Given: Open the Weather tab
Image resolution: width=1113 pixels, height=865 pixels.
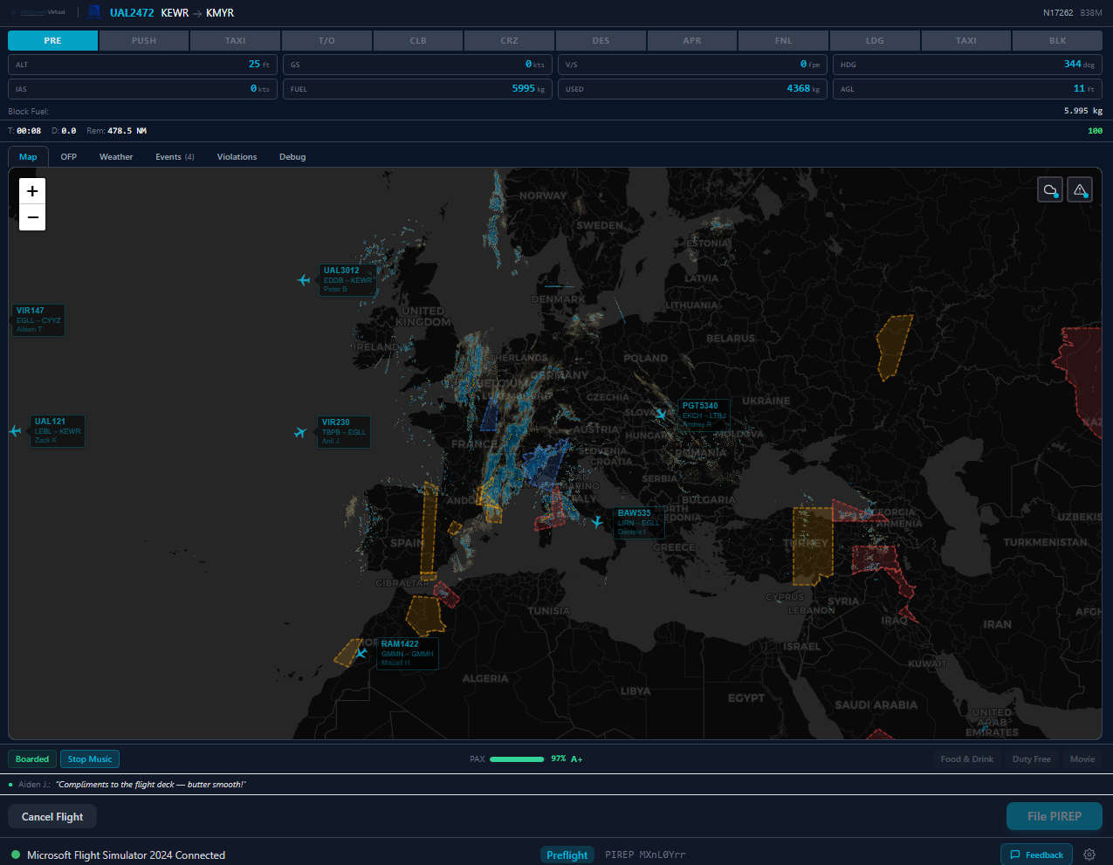Looking at the screenshot, I should click(116, 157).
